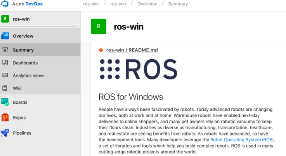Open the Overview section icon
The width and height of the screenshot is (286, 156).
(5, 36)
